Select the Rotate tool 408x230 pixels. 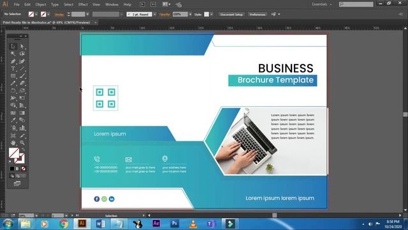click(x=13, y=91)
